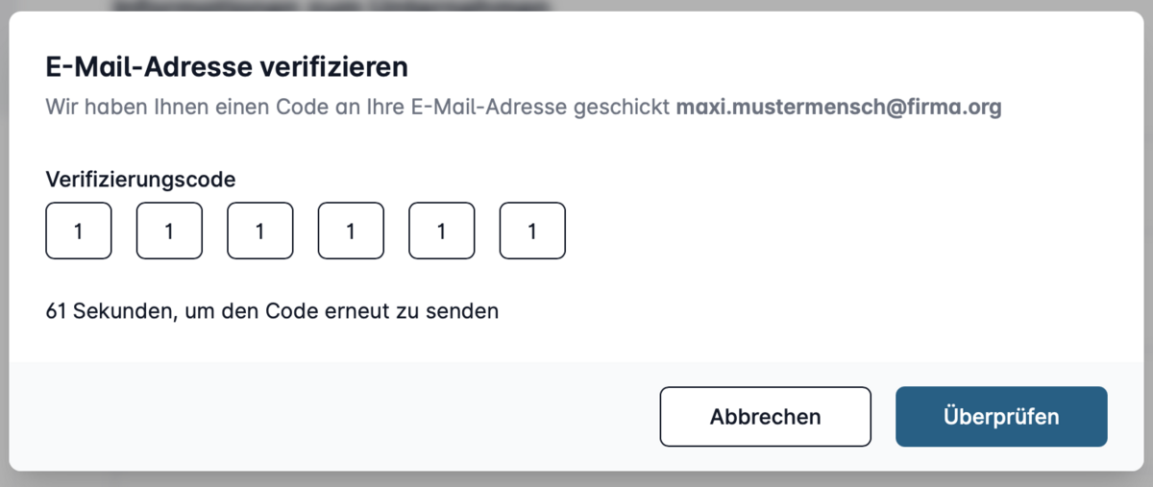Viewport: 1153px width, 487px height.
Task: Select the sixth verification code digit box
Action: pos(532,231)
